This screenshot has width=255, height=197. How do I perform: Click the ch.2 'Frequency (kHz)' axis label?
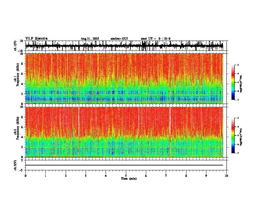coord(18,128)
